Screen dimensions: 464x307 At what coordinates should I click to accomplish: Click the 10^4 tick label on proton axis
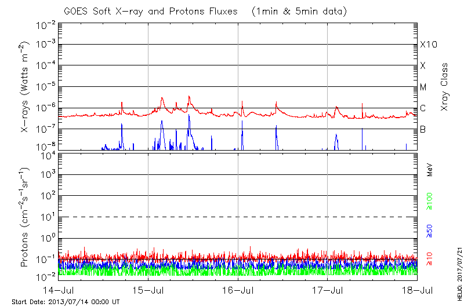pyautogui.click(x=47, y=154)
